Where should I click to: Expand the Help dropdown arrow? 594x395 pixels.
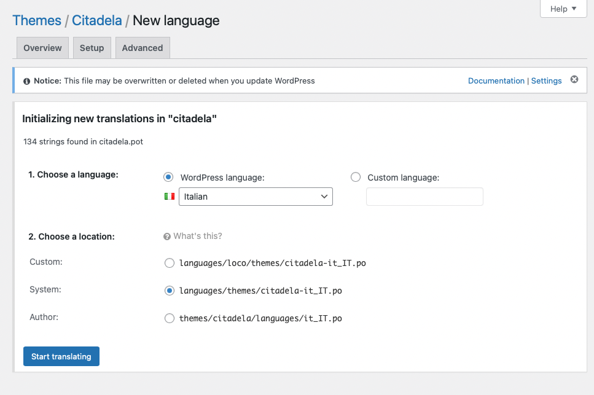574,9
